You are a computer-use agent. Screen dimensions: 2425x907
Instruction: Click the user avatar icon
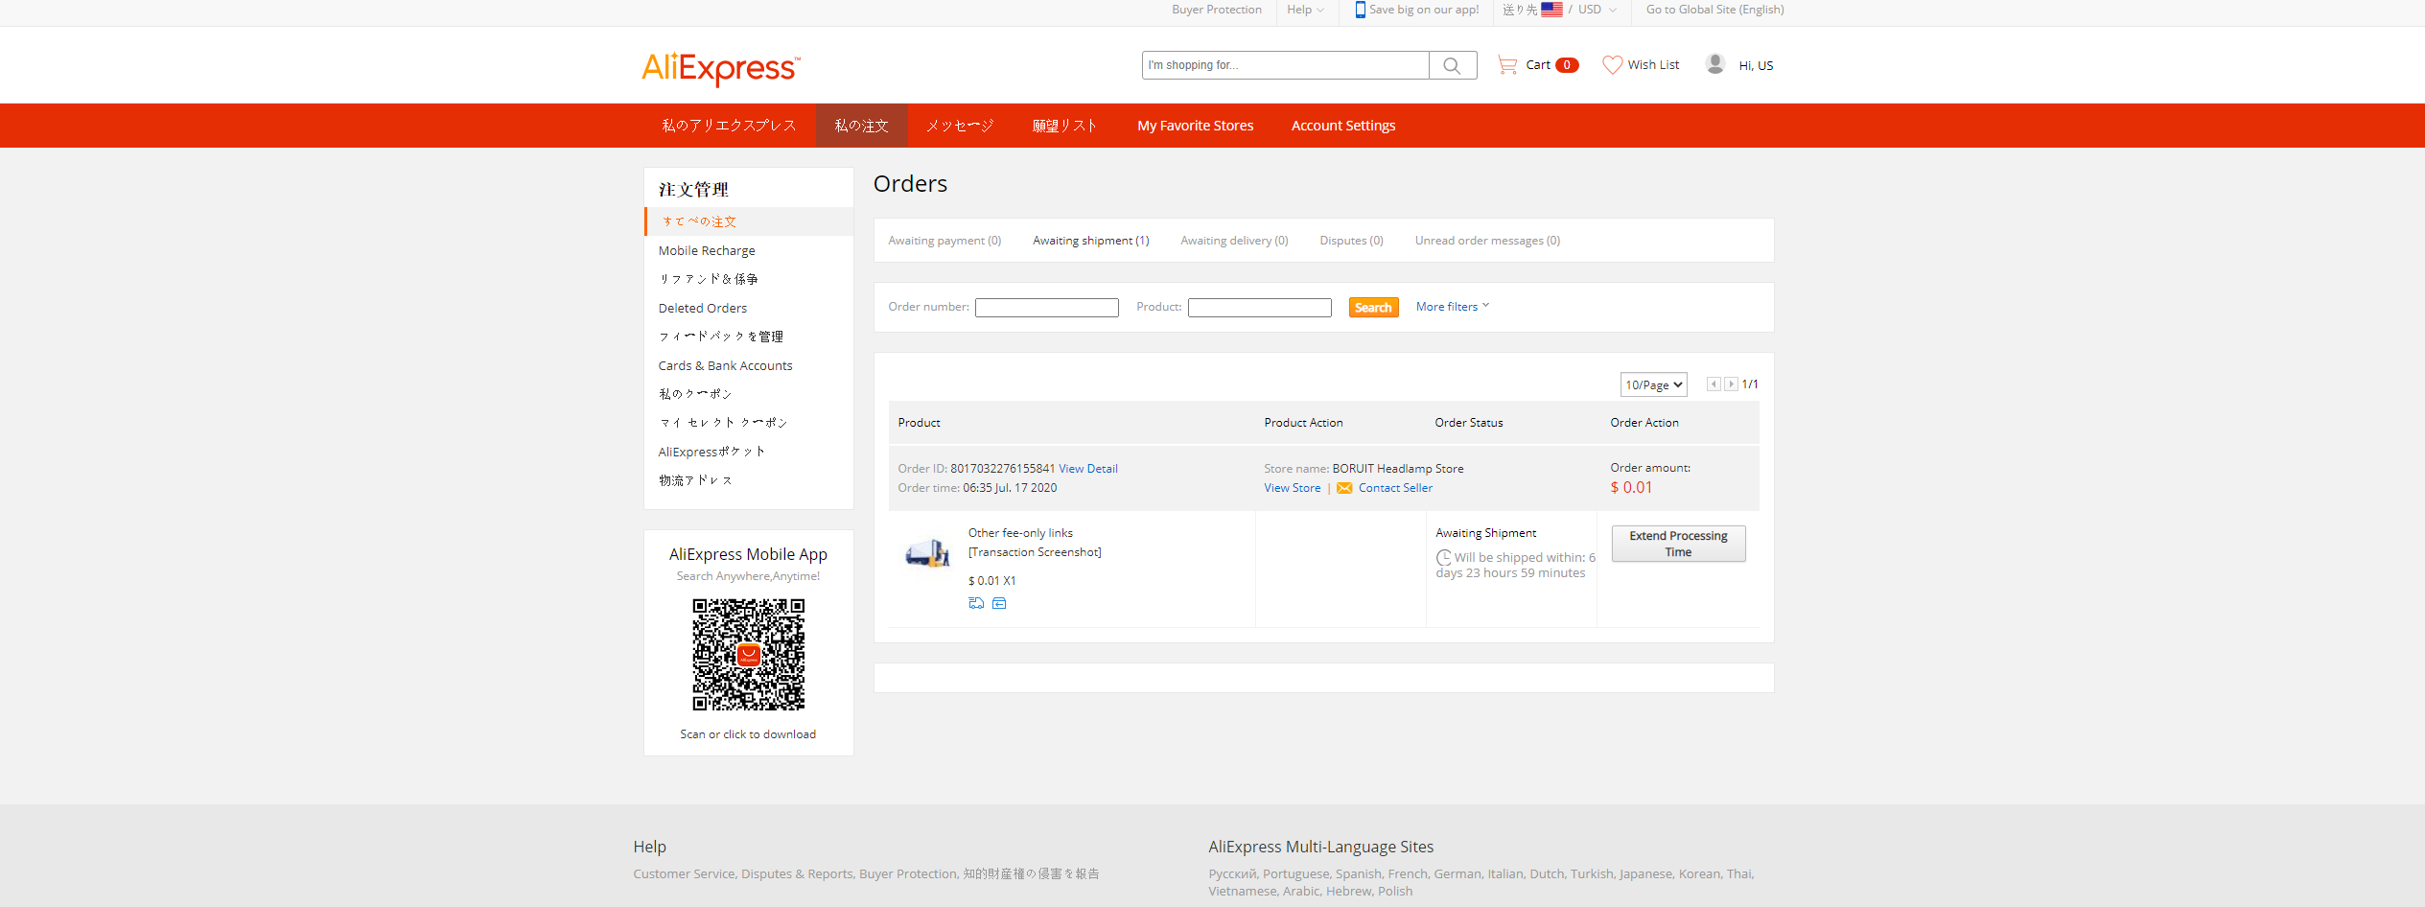click(x=1715, y=64)
